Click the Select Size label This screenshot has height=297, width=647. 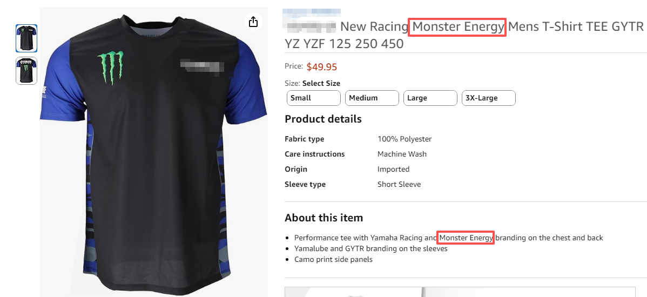321,83
